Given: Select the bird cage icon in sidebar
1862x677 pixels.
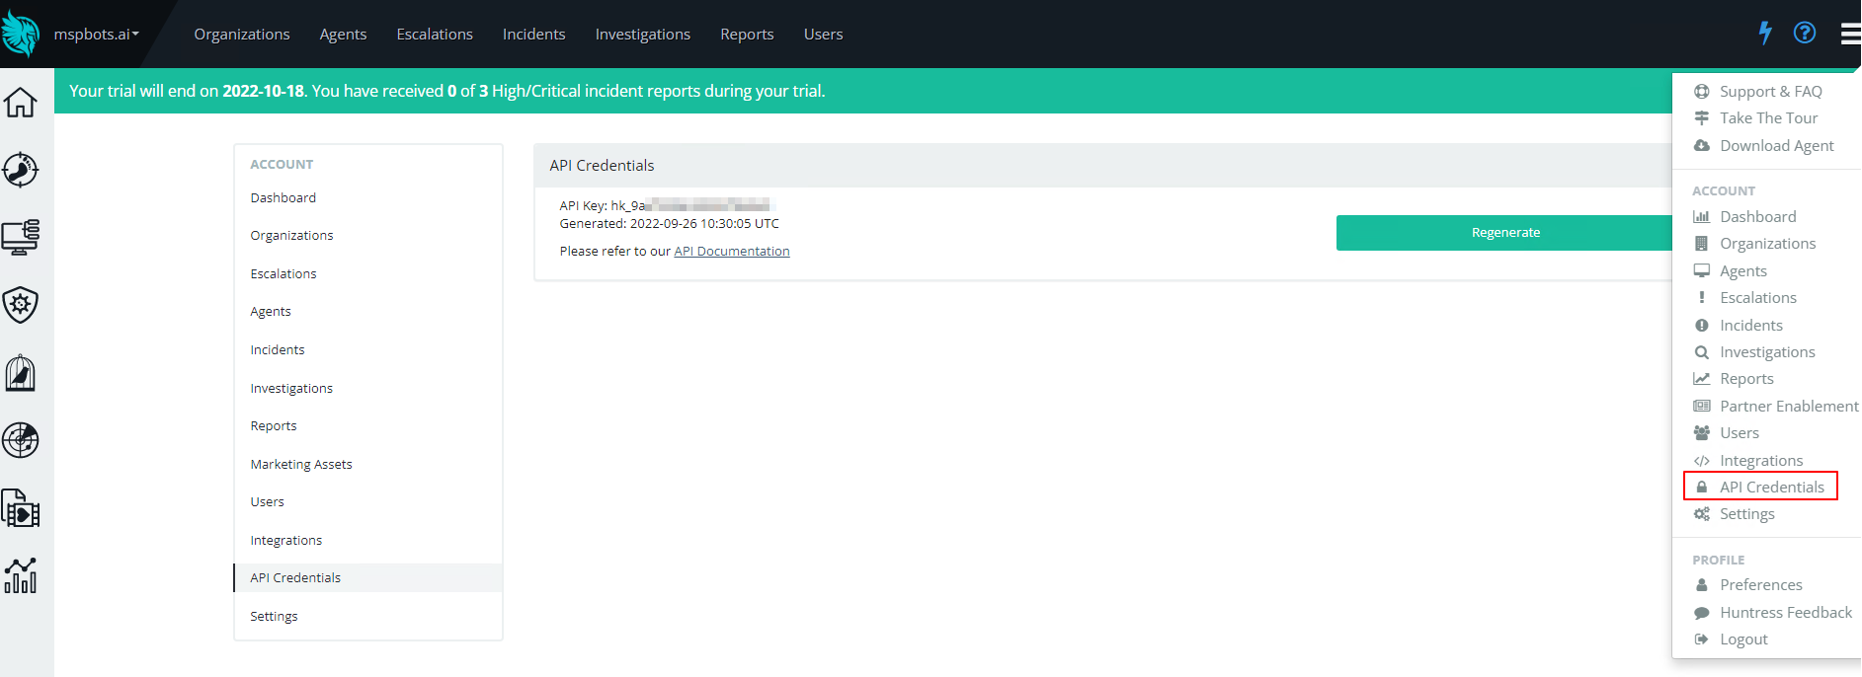Looking at the screenshot, I should coord(21,373).
